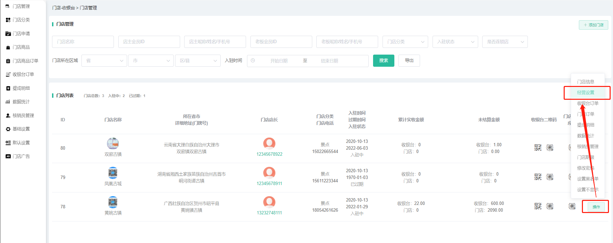
Task: Choose 门店信息 in the popup menu
Action: pyautogui.click(x=586, y=82)
